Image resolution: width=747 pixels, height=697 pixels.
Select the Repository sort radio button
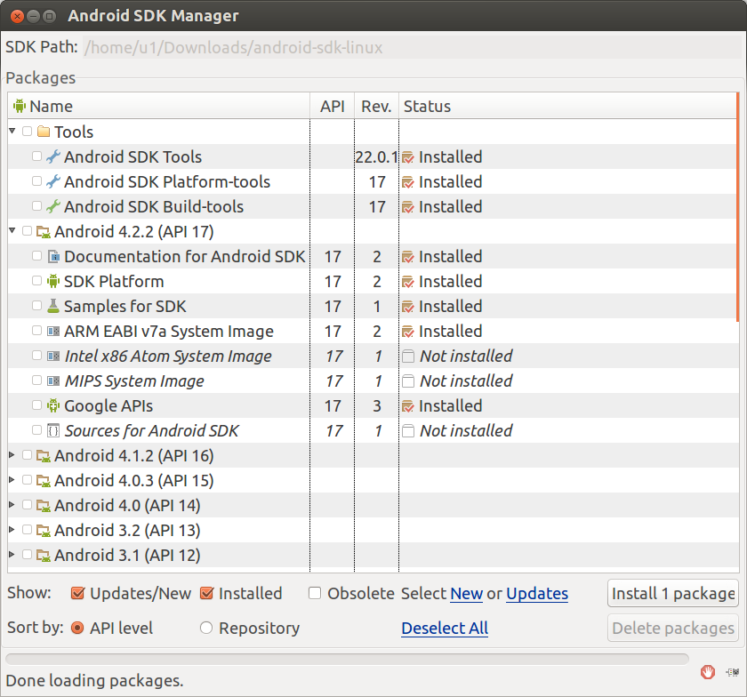205,628
